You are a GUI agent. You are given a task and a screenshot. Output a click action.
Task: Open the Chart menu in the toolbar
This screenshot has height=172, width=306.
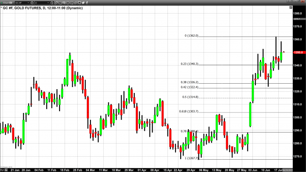click(6, 3)
